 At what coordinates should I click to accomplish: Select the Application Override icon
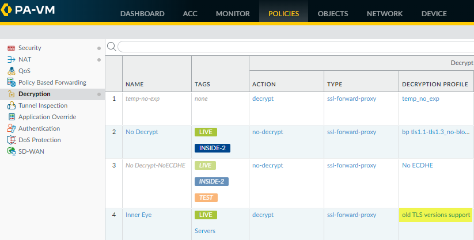coord(11,117)
